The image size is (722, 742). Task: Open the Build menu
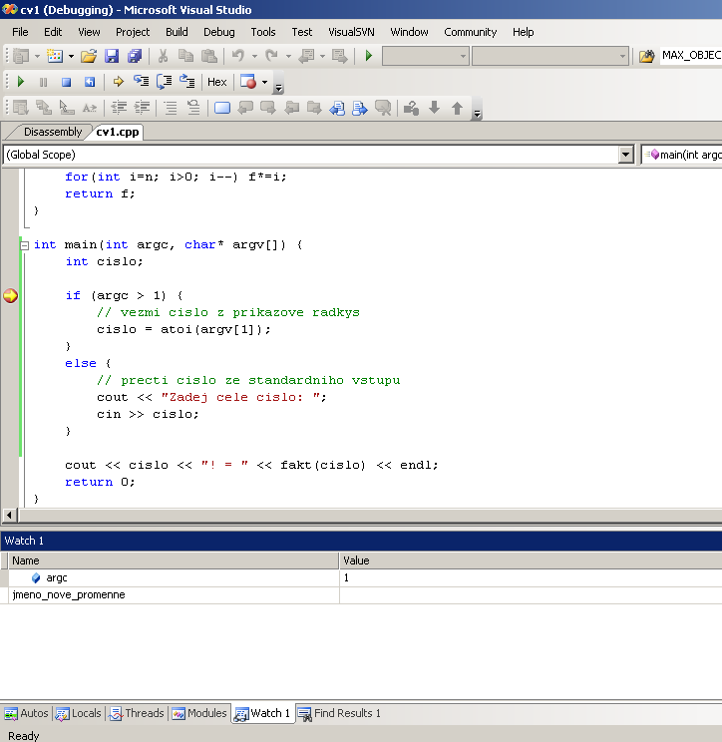[177, 32]
